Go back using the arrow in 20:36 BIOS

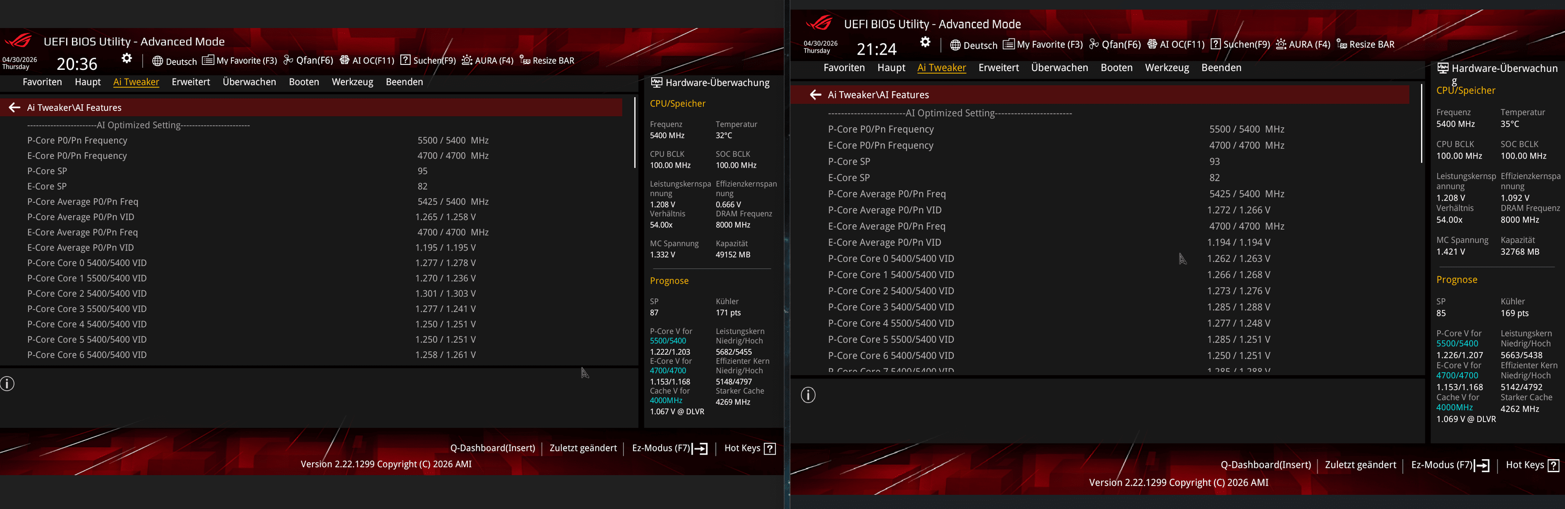pyautogui.click(x=15, y=107)
